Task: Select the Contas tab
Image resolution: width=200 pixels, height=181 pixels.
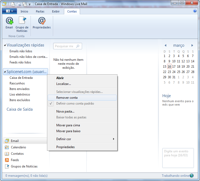Action: [x=72, y=11]
